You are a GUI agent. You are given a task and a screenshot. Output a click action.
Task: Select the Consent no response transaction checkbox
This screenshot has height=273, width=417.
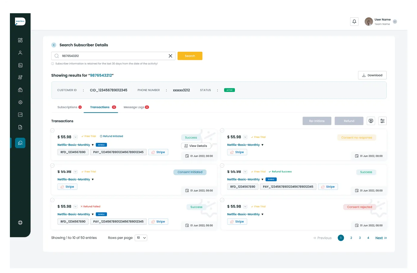[222, 130]
